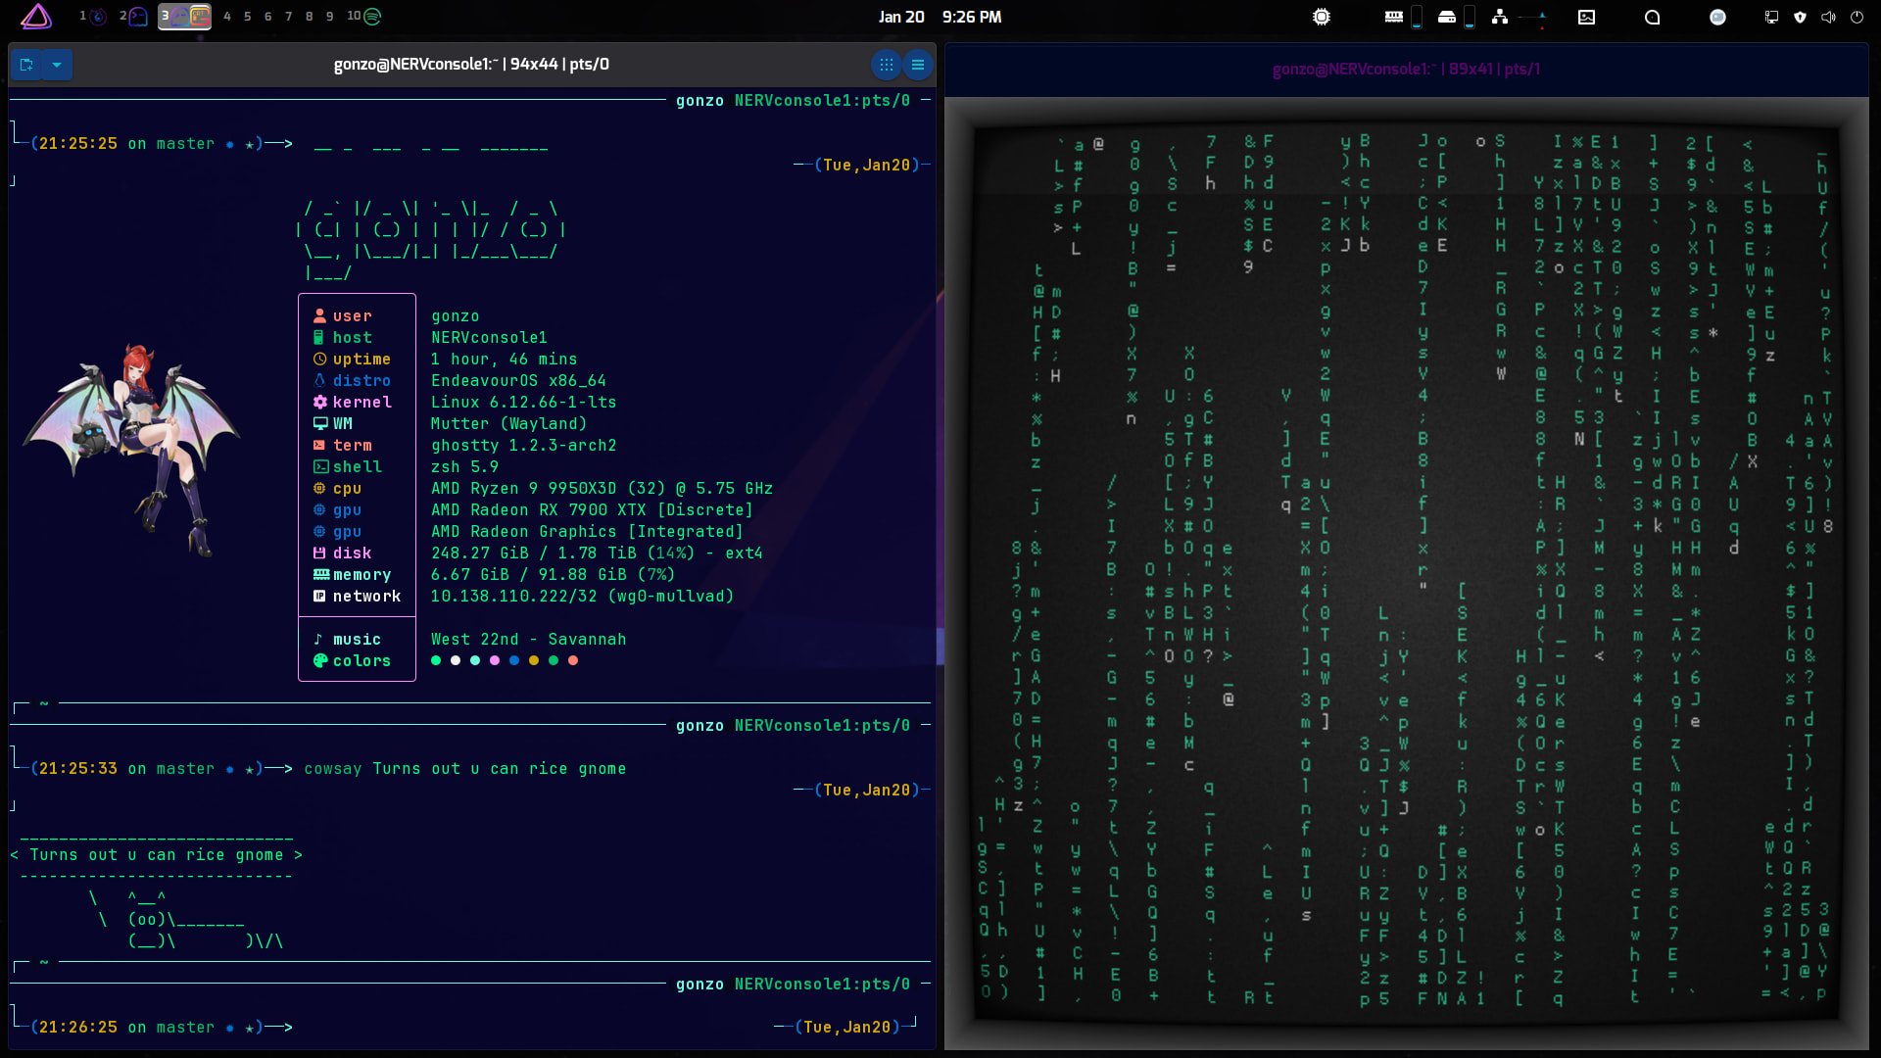Open the terminal hamburger menu
This screenshot has height=1058, width=1881.
click(x=918, y=65)
